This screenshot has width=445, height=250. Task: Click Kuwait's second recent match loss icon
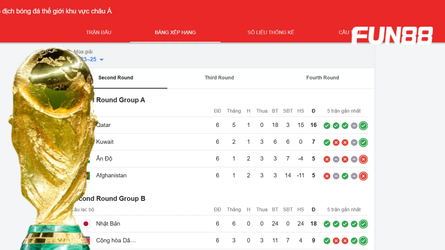336,143
